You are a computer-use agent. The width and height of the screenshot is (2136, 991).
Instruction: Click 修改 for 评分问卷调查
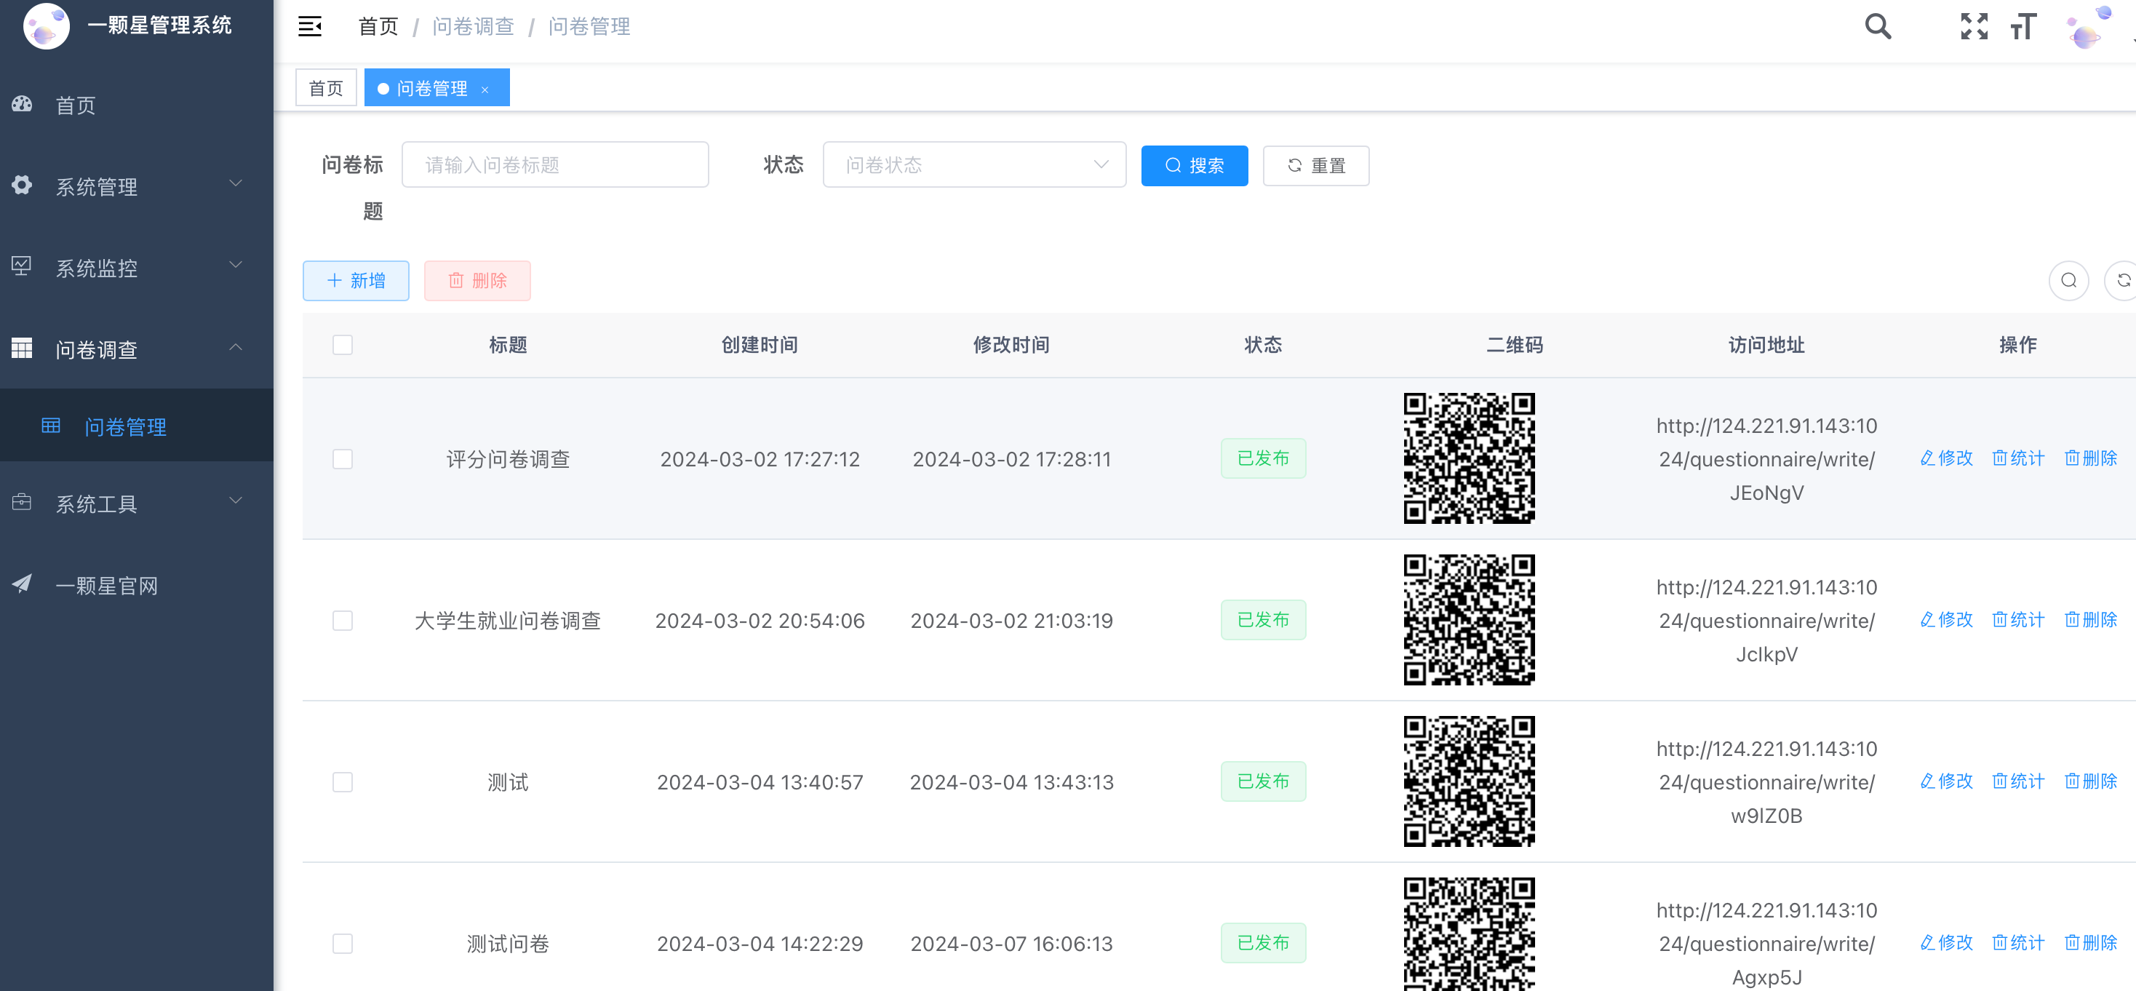pos(1946,458)
